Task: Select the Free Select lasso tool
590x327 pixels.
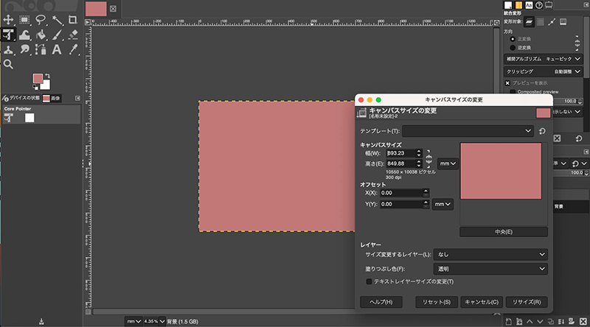Action: coord(41,20)
